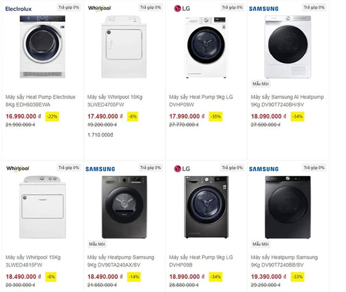Open the white LG DVHP09W dryer image
Viewport: 346px width, 292px height.
(206, 46)
